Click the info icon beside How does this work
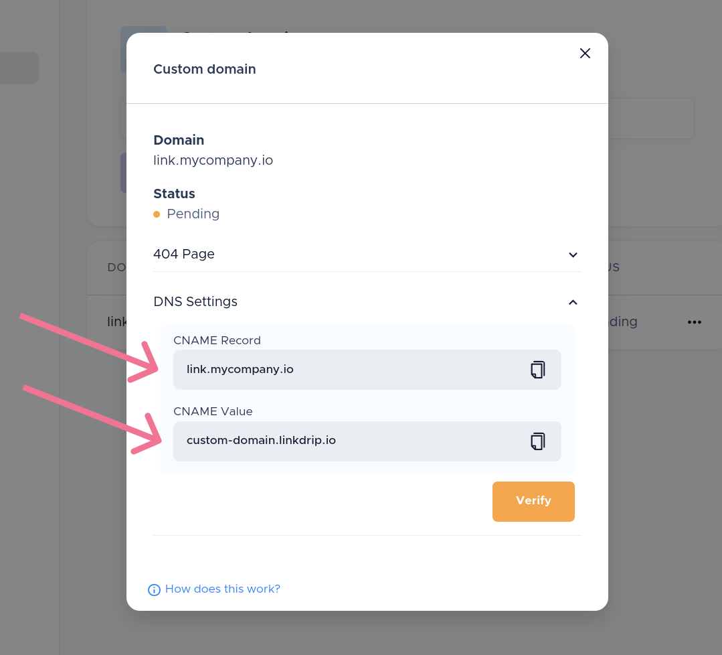Image resolution: width=722 pixels, height=655 pixels. [154, 589]
